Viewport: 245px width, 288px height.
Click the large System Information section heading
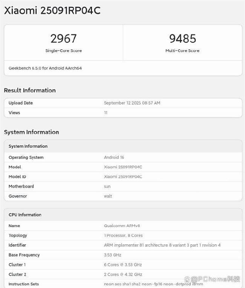click(x=31, y=132)
